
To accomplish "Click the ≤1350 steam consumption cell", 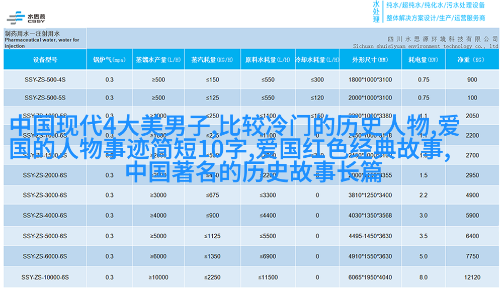I will (212, 256).
